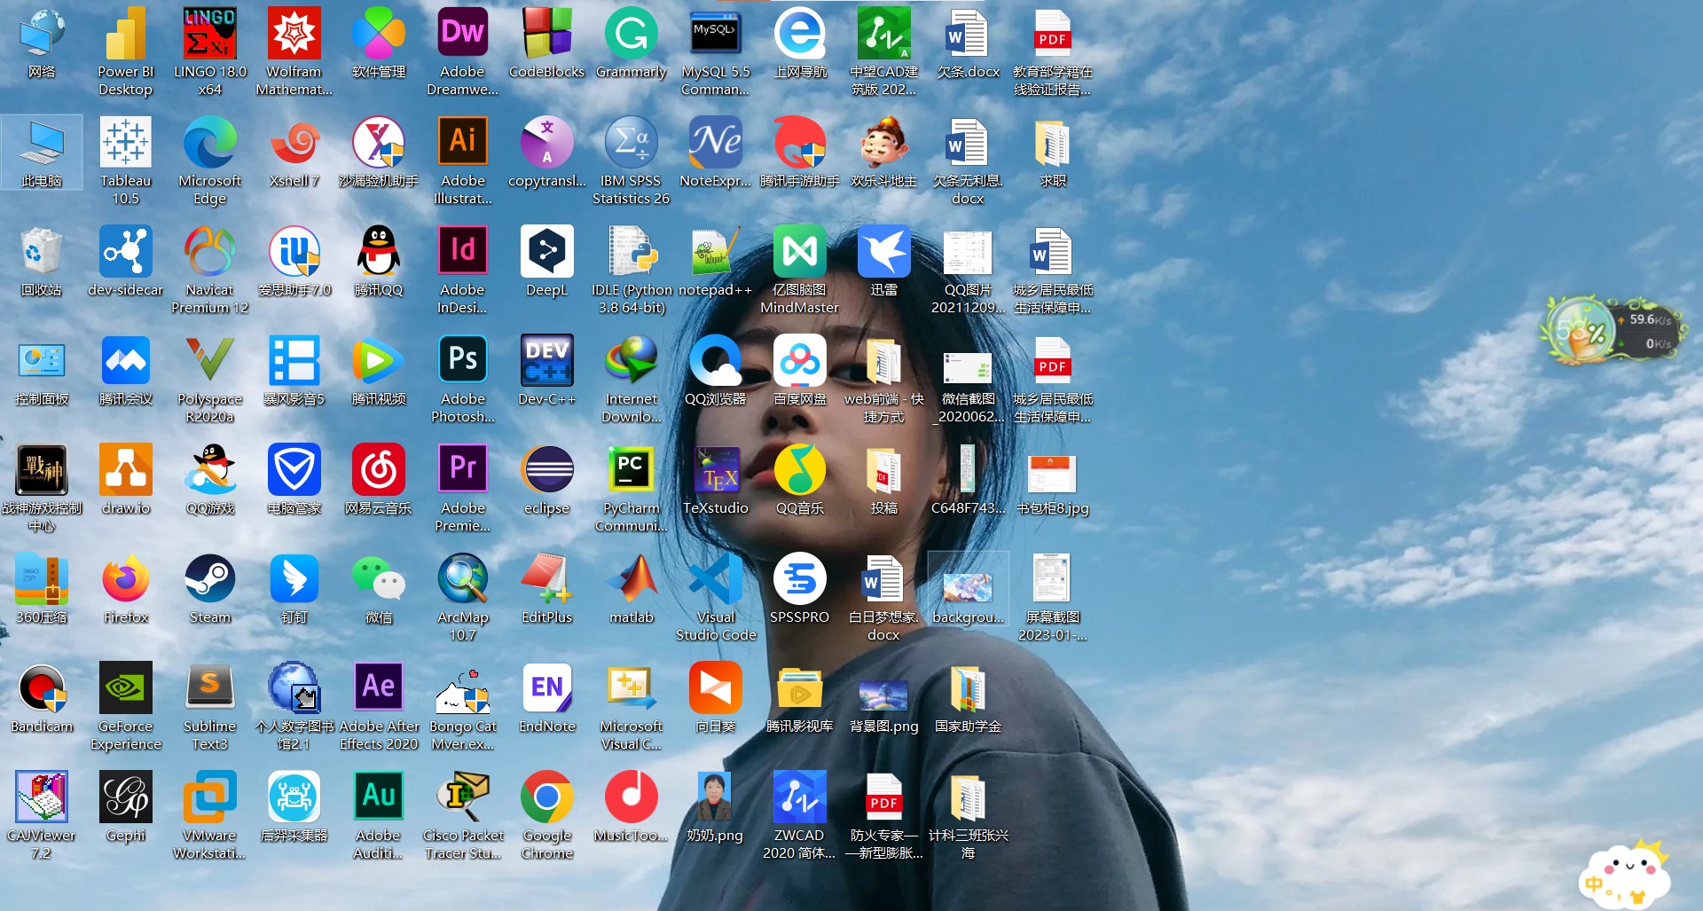Open Wolfram Mathematica shortcut

coord(294,34)
